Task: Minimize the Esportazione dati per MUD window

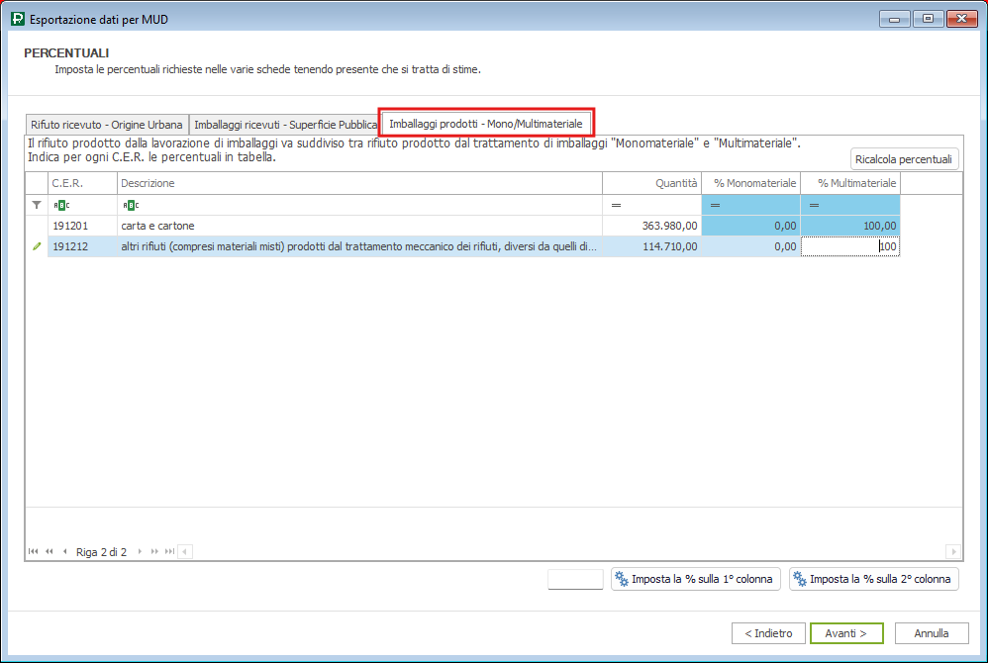Action: click(894, 19)
